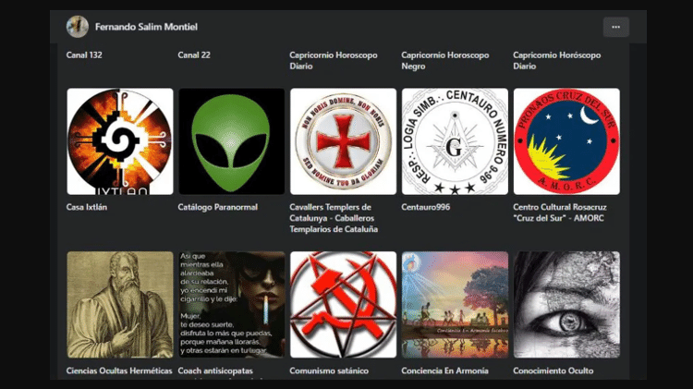
Task: Click Fernando Salim Montiel profile avatar
Action: 78,27
